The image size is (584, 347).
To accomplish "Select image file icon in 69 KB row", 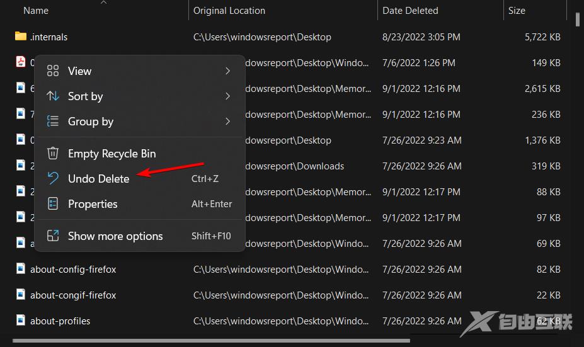I will pyautogui.click(x=21, y=242).
